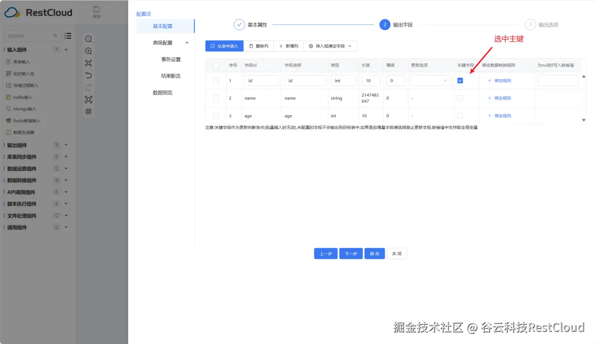Click the step 3 输出选项 indicator

[531, 24]
